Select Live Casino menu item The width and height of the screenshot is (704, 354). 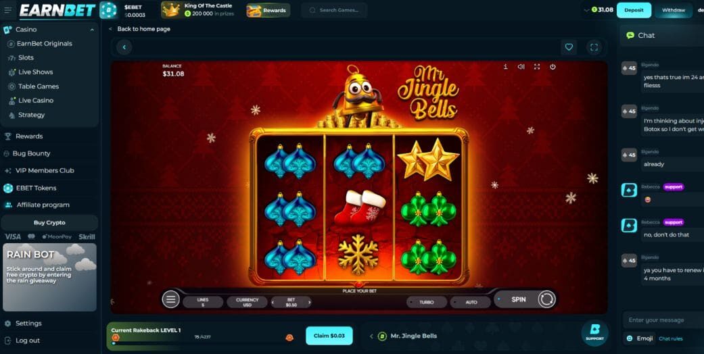click(x=36, y=101)
